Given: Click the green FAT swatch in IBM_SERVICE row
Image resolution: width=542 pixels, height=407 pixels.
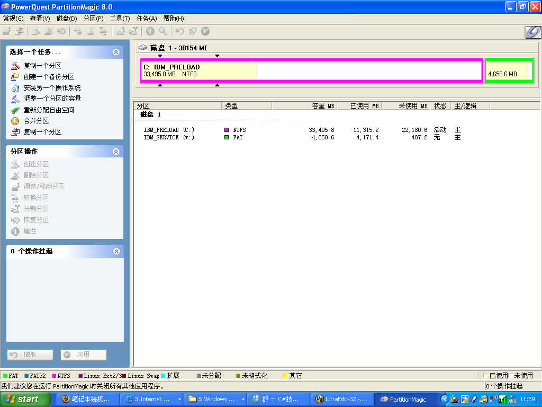Looking at the screenshot, I should pyautogui.click(x=227, y=137).
